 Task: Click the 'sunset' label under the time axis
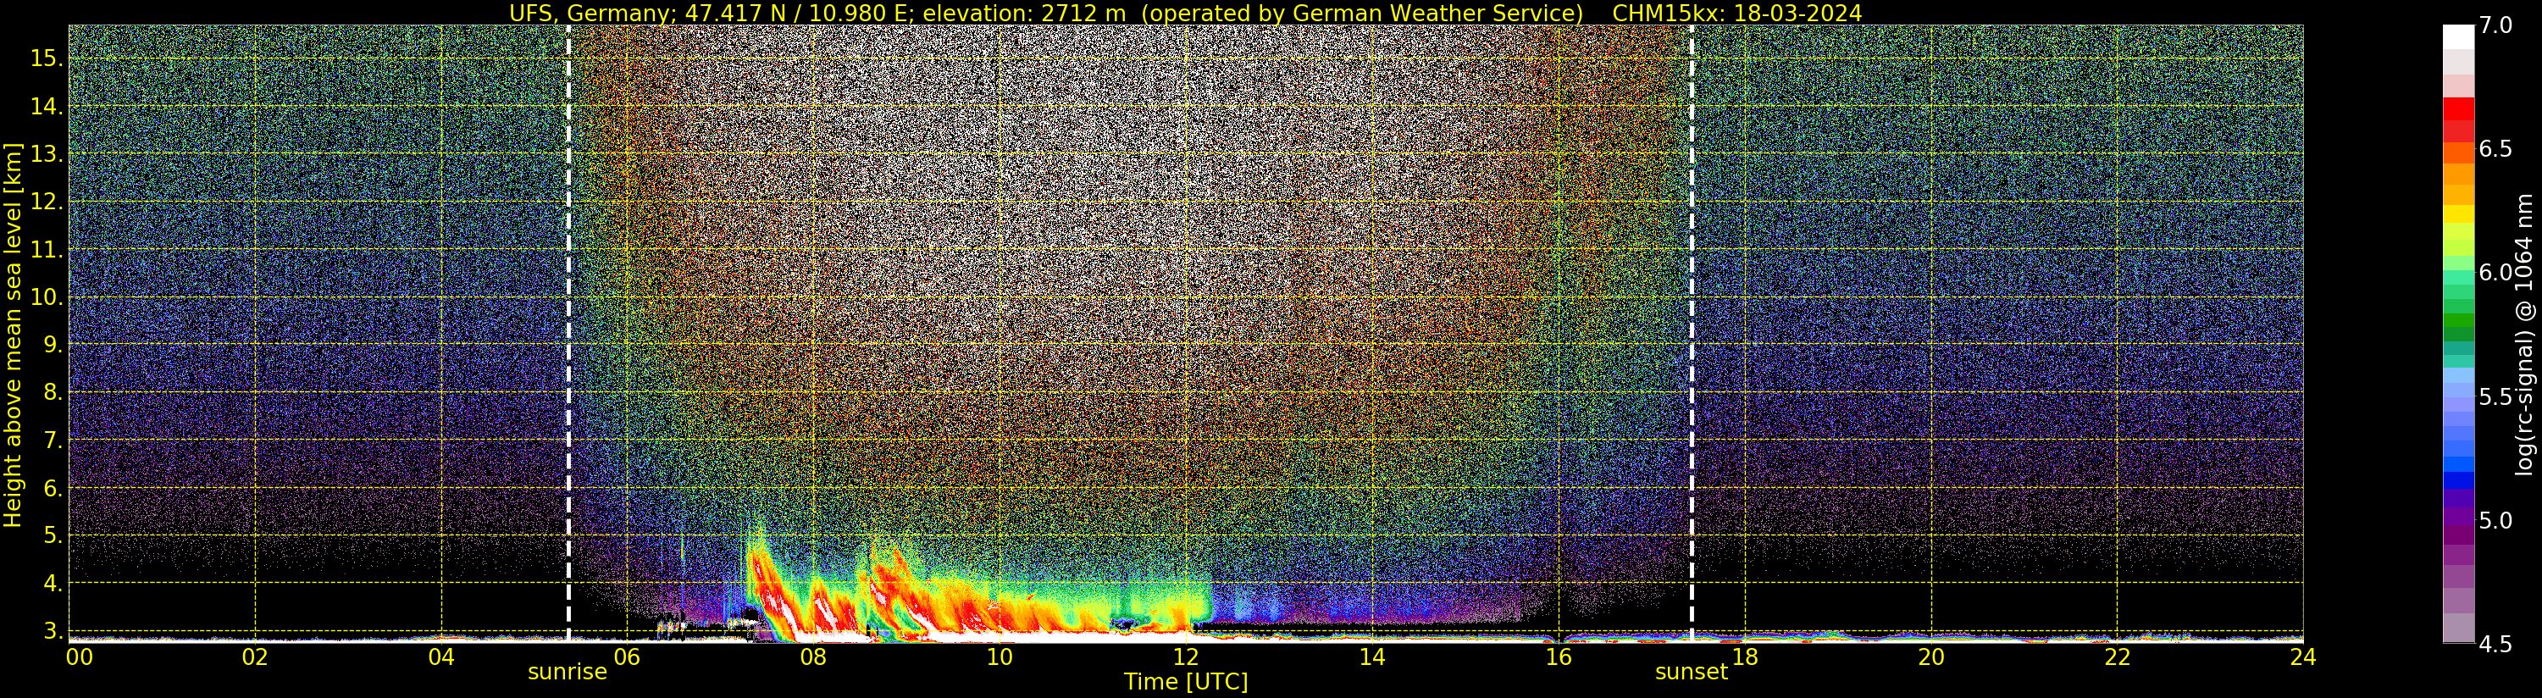tap(1692, 672)
